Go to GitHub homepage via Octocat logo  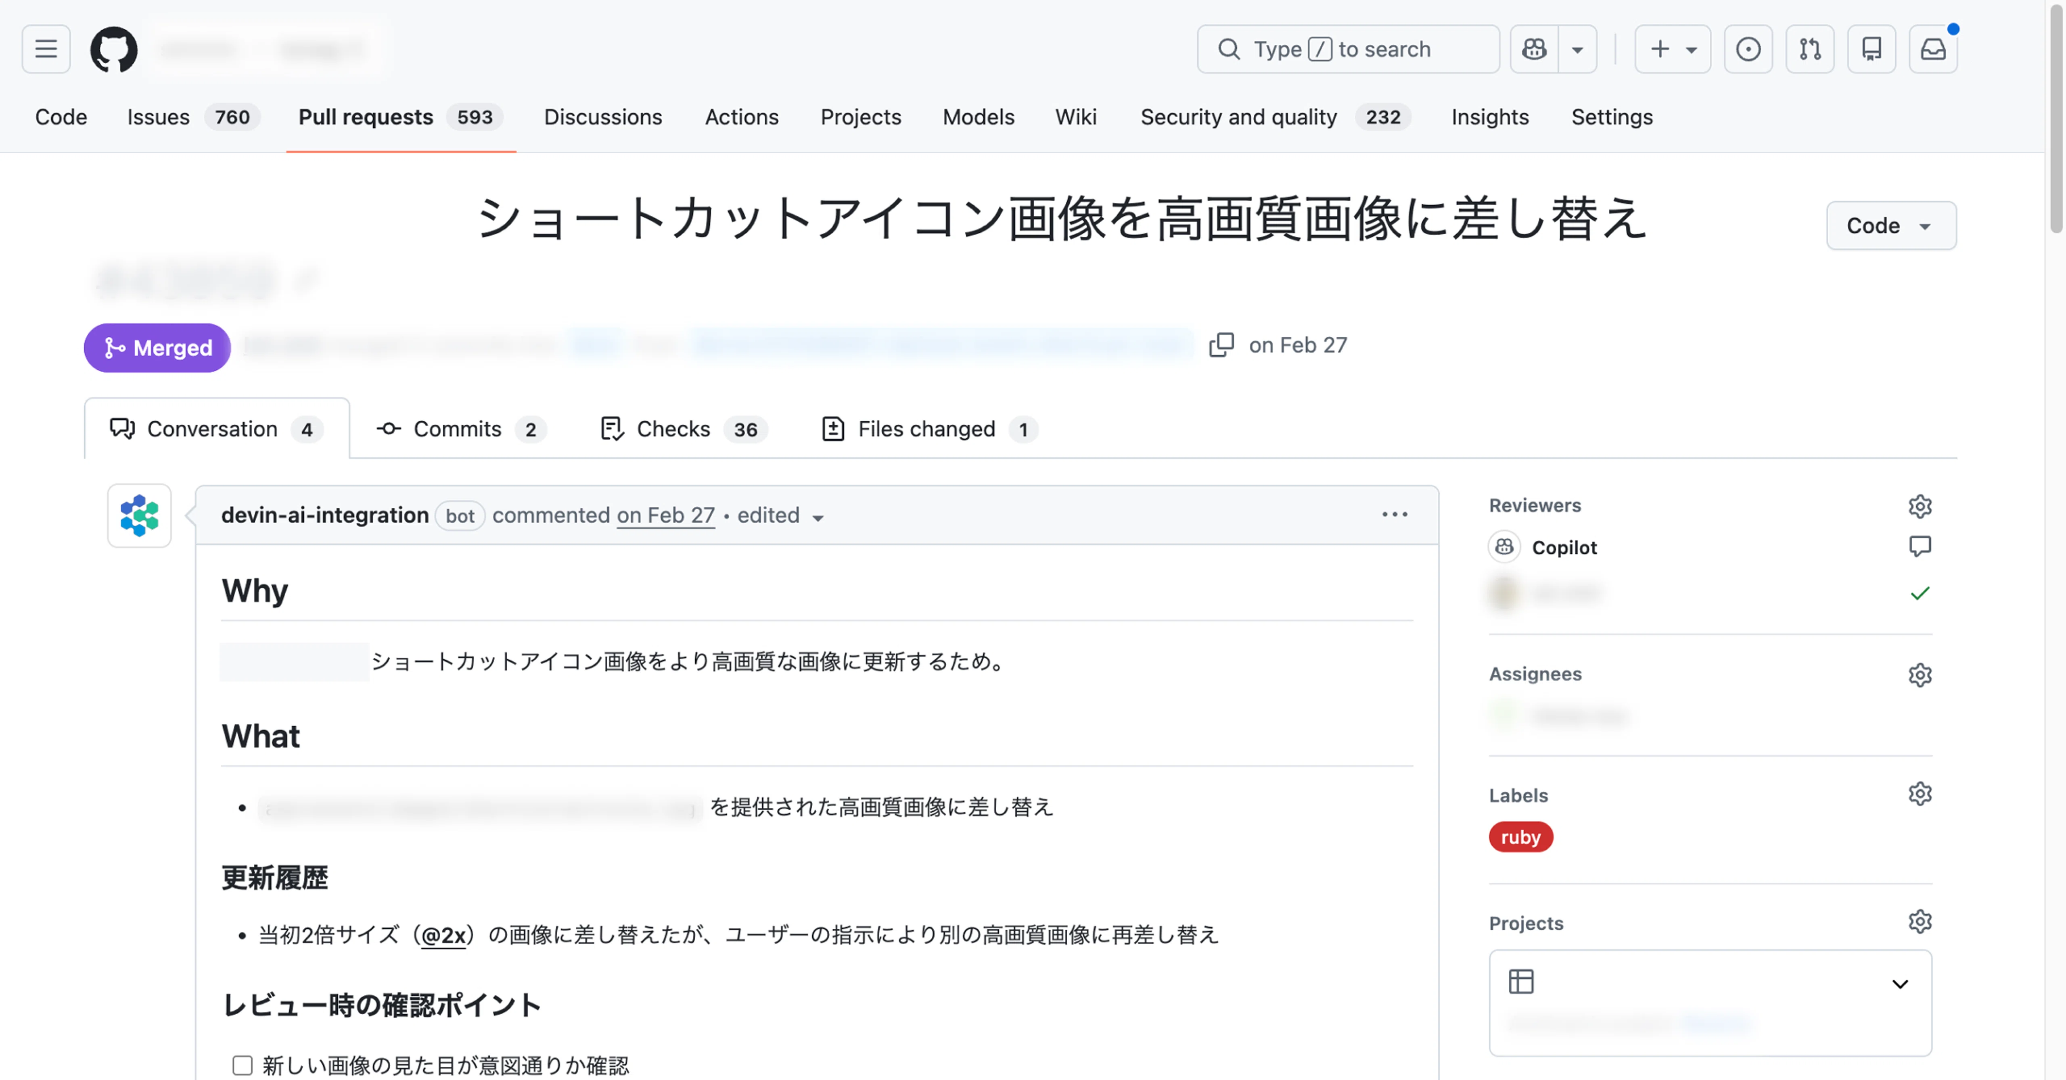click(x=113, y=49)
